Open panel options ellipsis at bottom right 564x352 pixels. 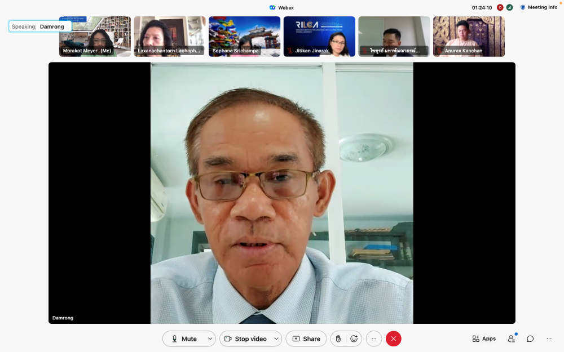click(x=549, y=338)
